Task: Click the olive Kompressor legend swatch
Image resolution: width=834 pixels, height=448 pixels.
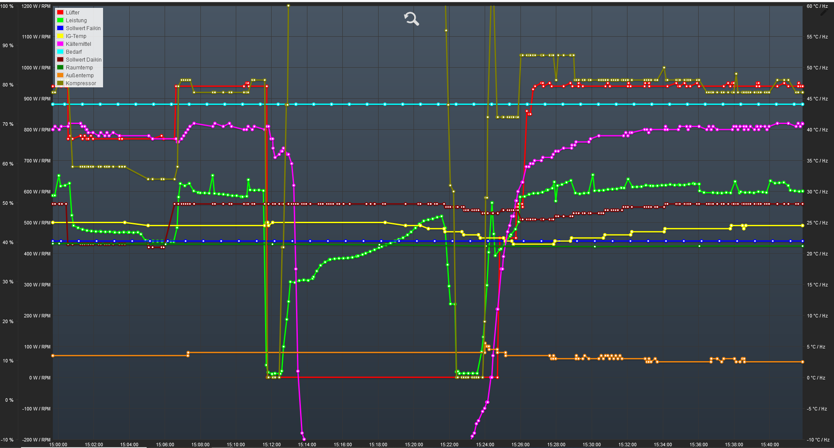Action: tap(60, 83)
